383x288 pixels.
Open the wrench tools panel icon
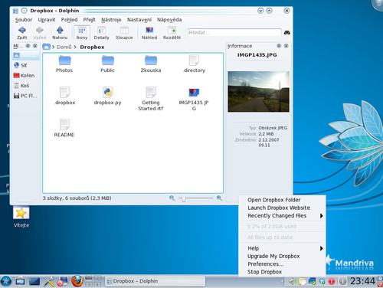pyautogui.click(x=48, y=281)
